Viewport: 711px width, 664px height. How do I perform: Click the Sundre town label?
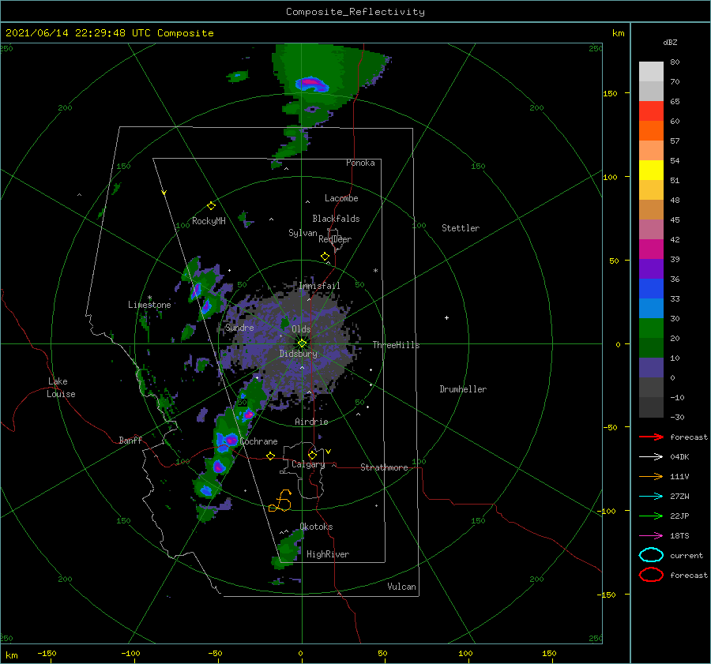239,327
